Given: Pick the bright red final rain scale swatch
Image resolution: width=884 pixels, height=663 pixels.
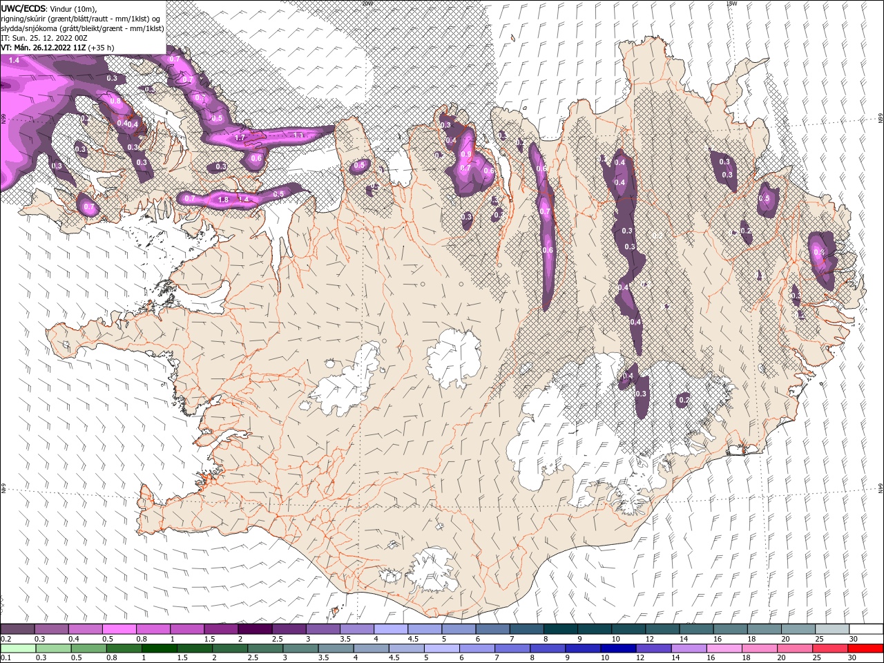Looking at the screenshot, I should 865,648.
